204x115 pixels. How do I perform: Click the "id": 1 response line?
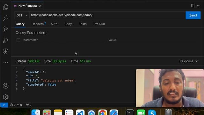33,76
